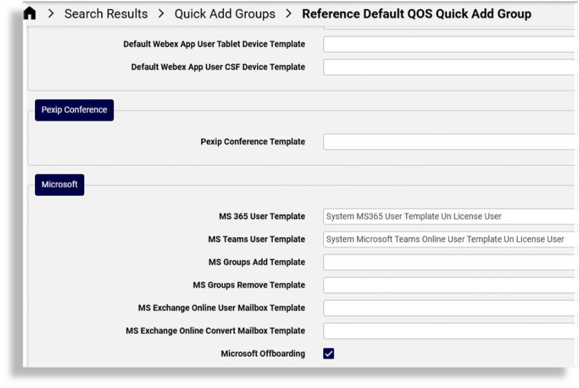Image resolution: width=579 pixels, height=388 pixels.
Task: Navigate to Search Results via breadcrumb
Action: pyautogui.click(x=106, y=13)
